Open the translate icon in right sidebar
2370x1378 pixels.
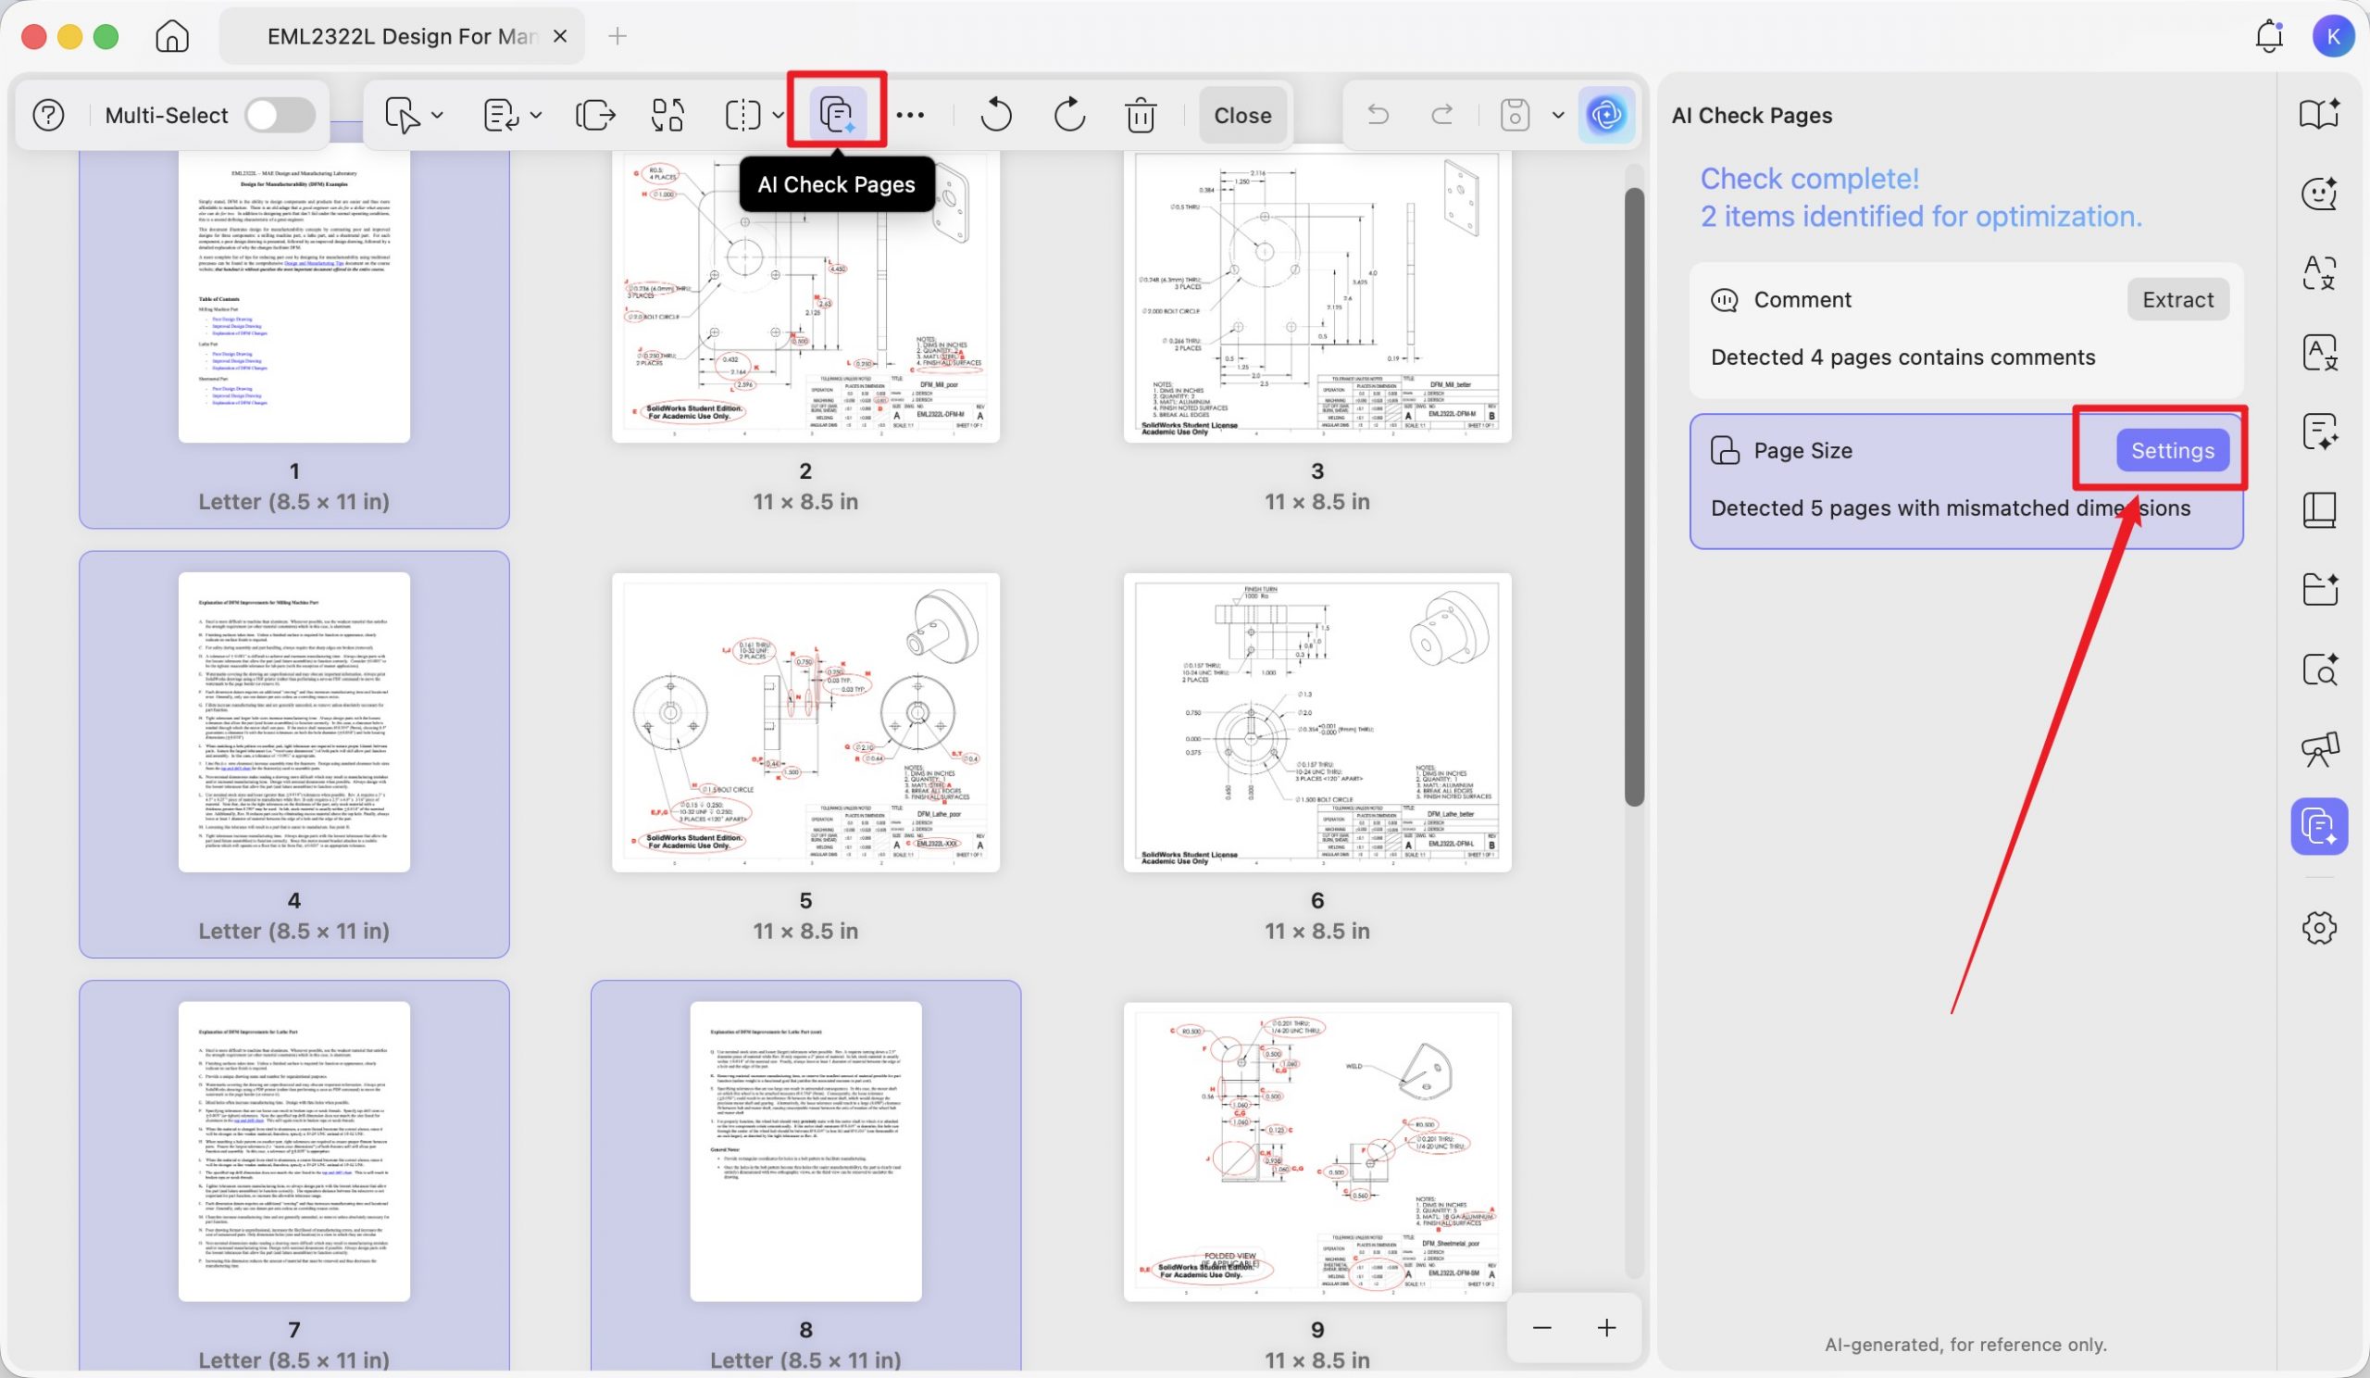(2319, 273)
